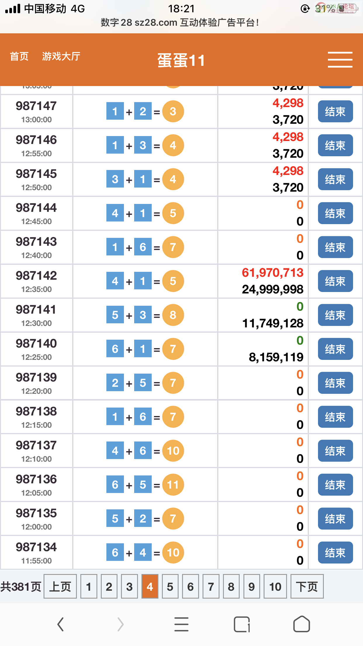The height and width of the screenshot is (646, 363).
Task: Tap the browser back arrow
Action: [x=61, y=624]
